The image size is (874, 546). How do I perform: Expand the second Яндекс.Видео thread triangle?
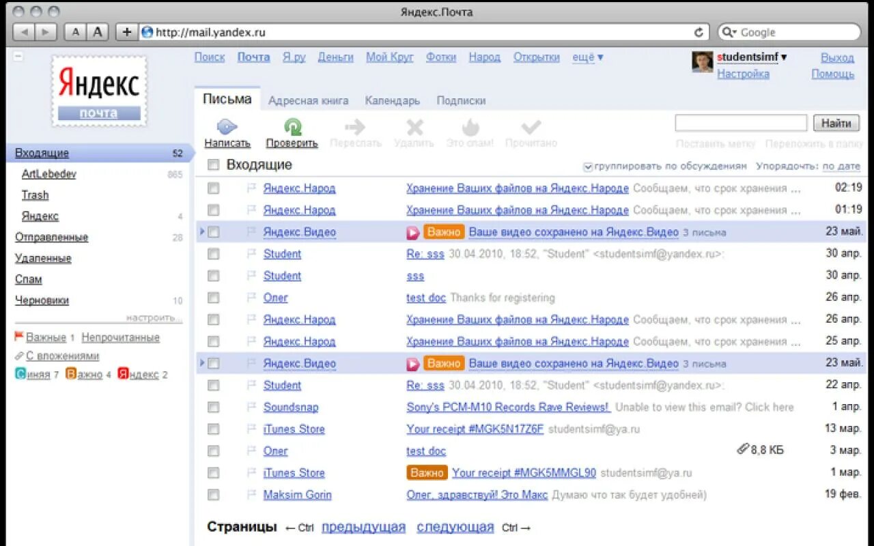202,363
